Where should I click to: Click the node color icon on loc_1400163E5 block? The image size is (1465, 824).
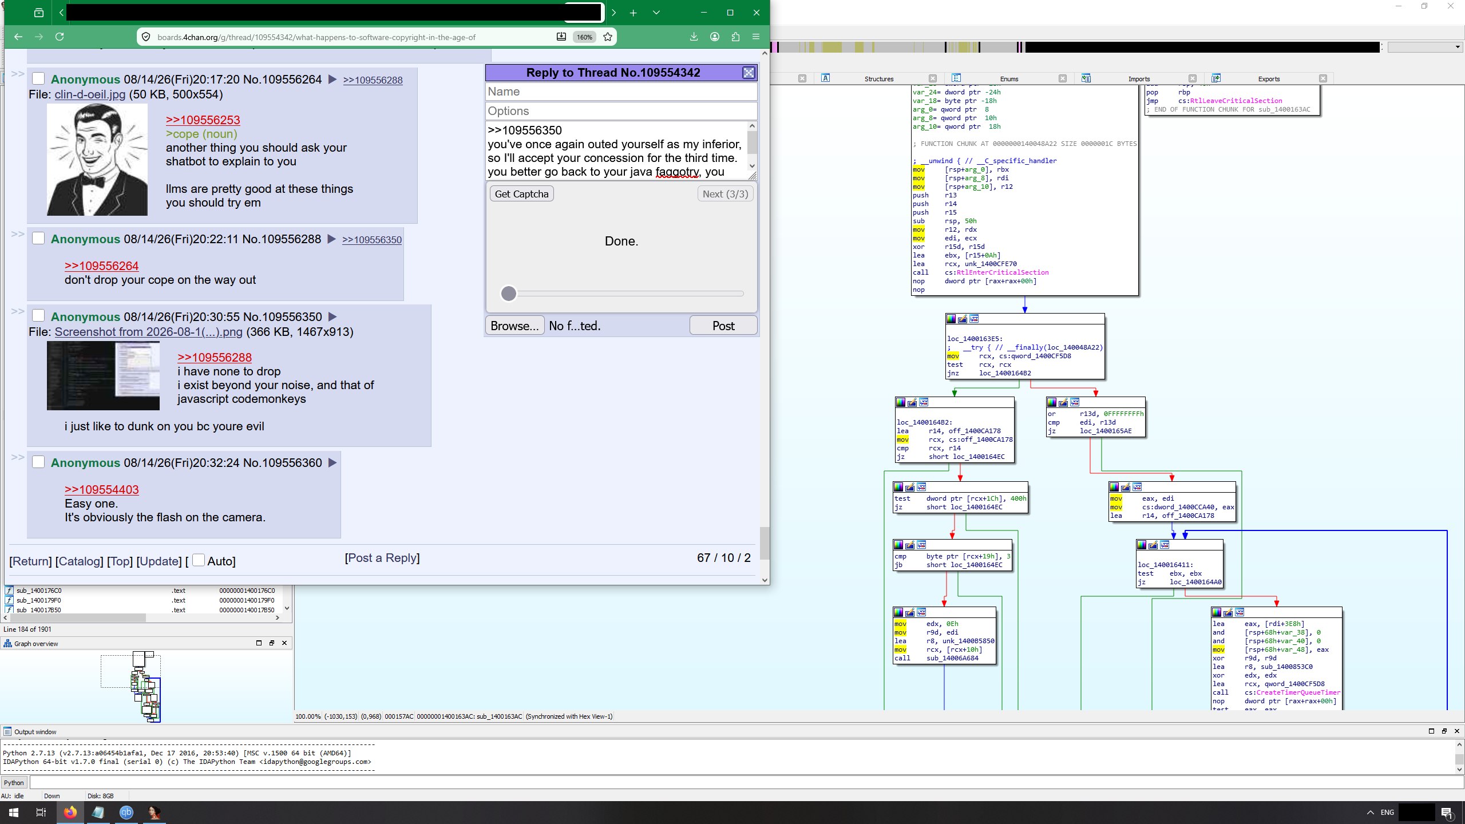951,319
